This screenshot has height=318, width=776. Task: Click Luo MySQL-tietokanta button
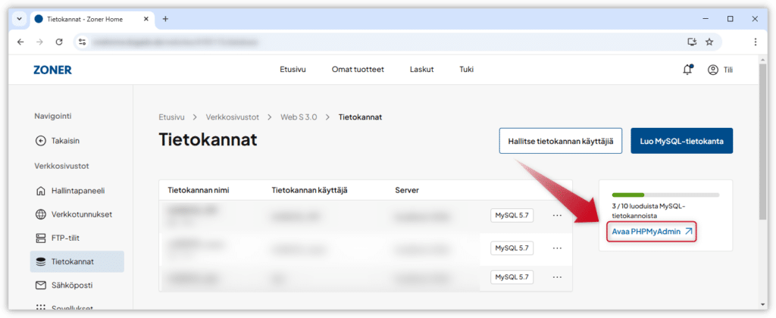(681, 141)
